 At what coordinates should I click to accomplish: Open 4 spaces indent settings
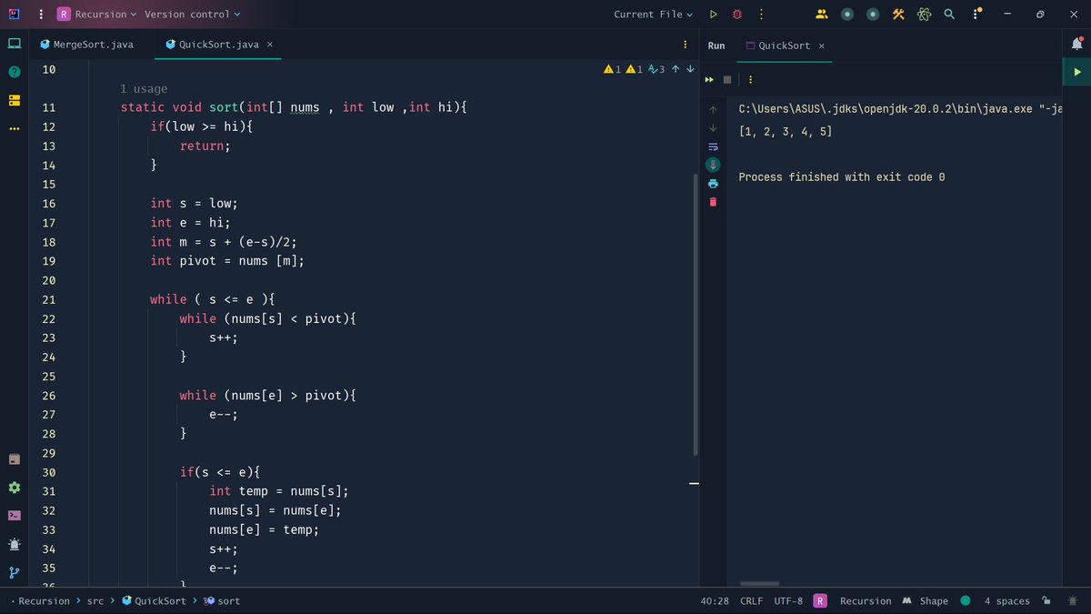pos(1006,600)
